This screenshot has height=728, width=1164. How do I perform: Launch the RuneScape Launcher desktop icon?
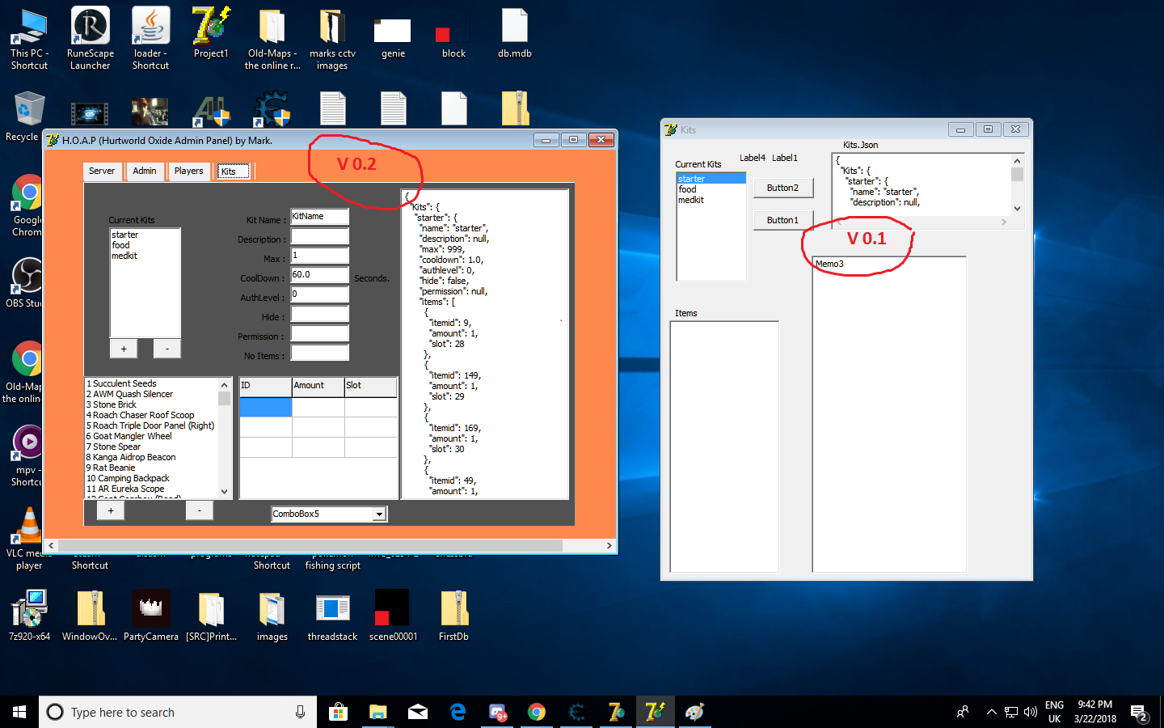[91, 27]
